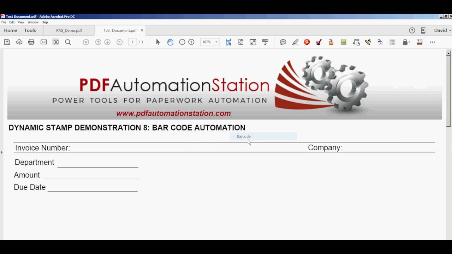Switch to the Tools view
The image size is (452, 254).
[30, 30]
